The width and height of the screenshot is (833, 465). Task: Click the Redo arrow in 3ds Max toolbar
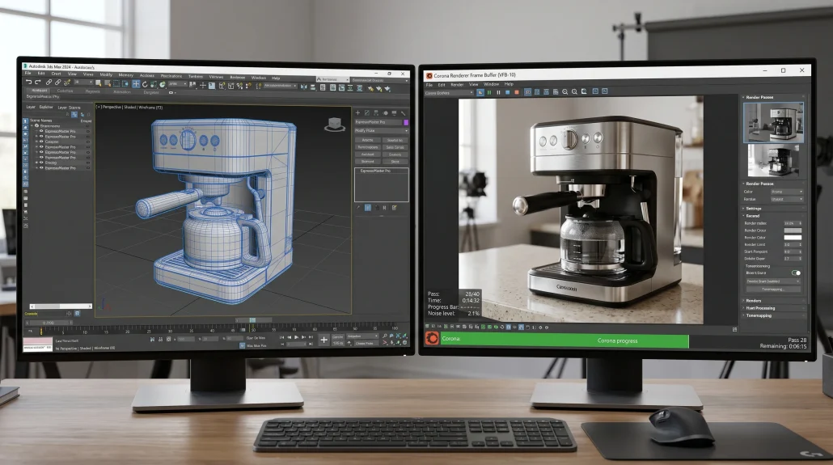38,82
